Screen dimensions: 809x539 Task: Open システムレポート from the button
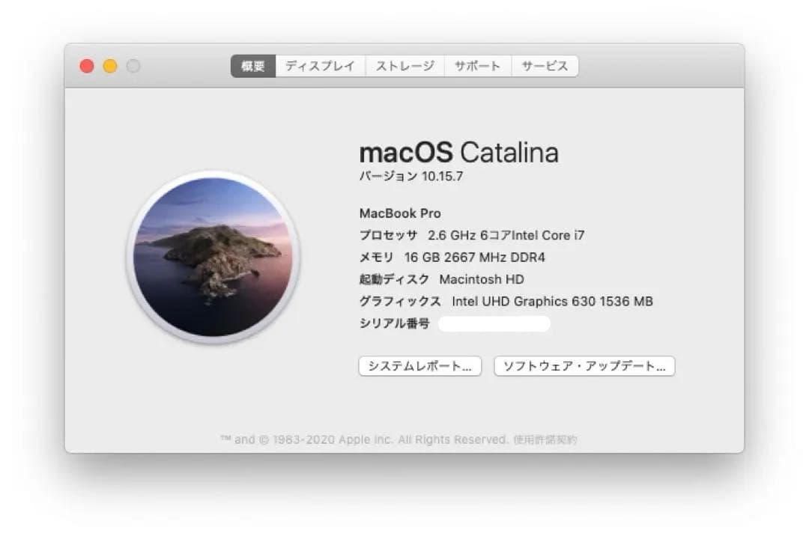tap(419, 366)
